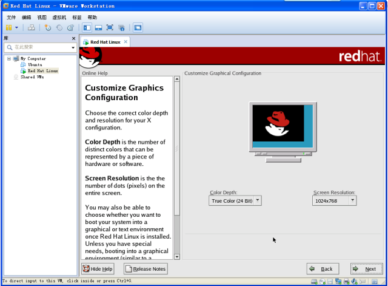This screenshot has height=286, width=388.
Task: Click the USB device status icon
Action: tap(363, 281)
